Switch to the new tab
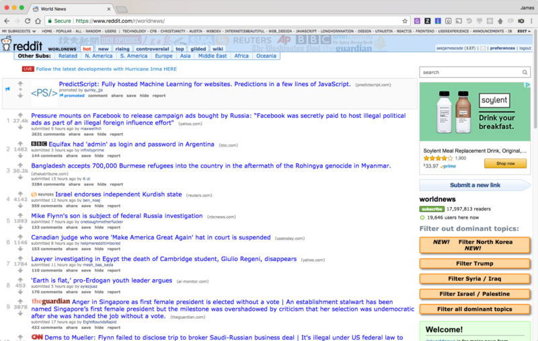This screenshot has height=341, width=538. [x=104, y=48]
